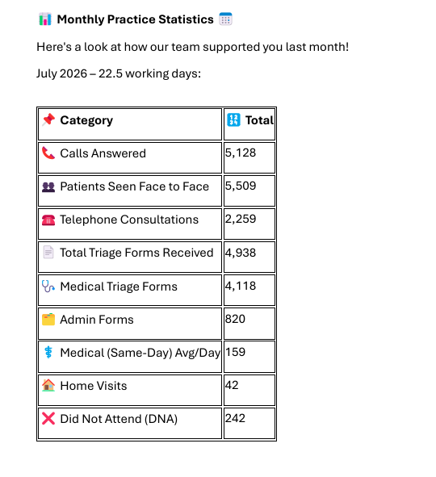
Task: Click the blue 1234 numbers icon
Action: pos(233,120)
